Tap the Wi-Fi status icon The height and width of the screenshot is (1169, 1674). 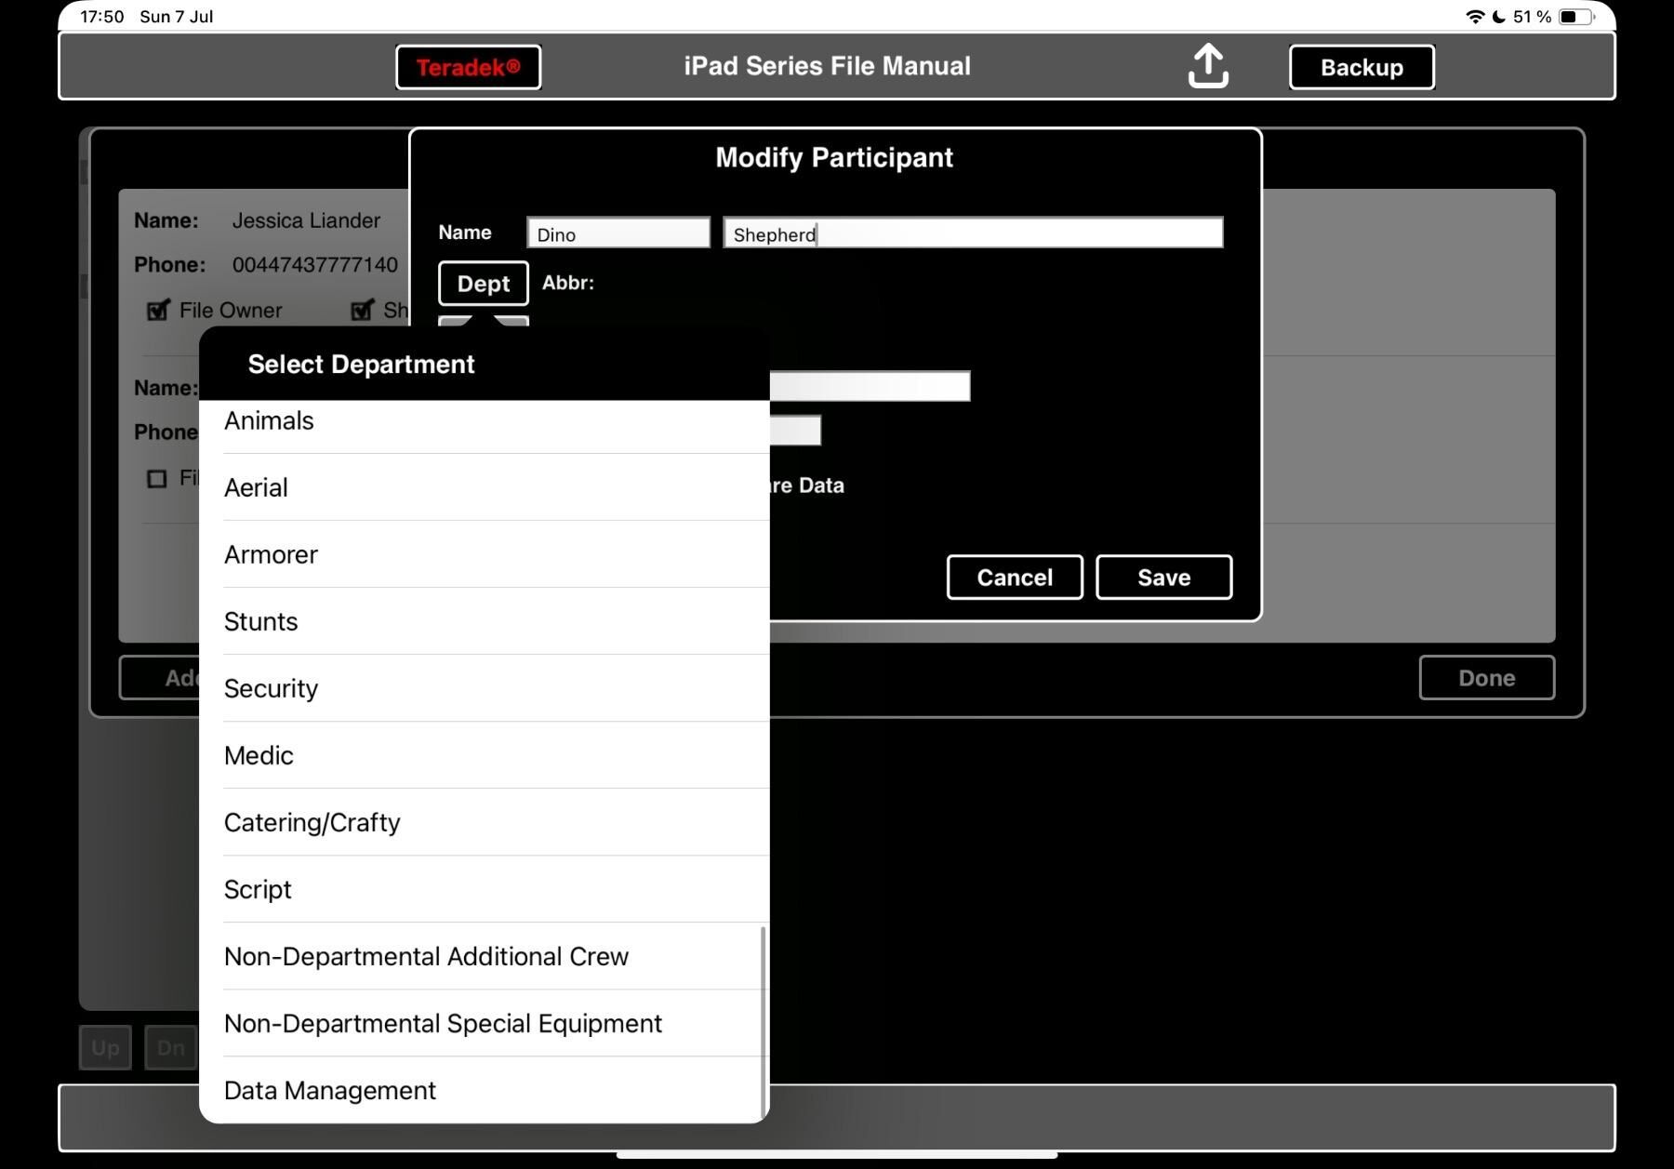coord(1474,17)
